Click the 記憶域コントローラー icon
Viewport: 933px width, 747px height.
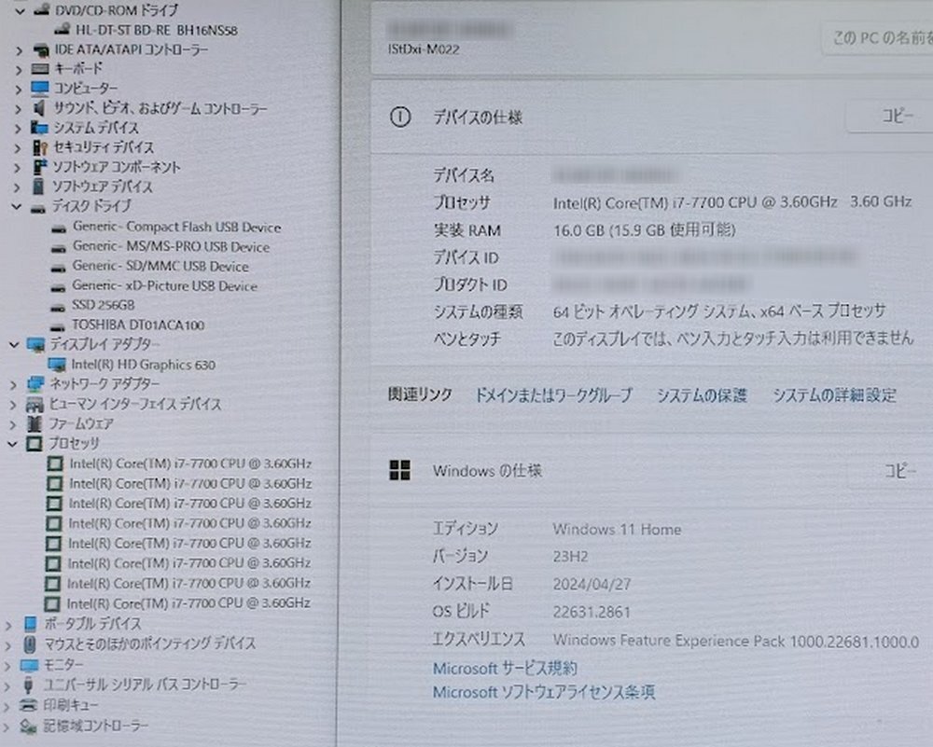point(28,726)
